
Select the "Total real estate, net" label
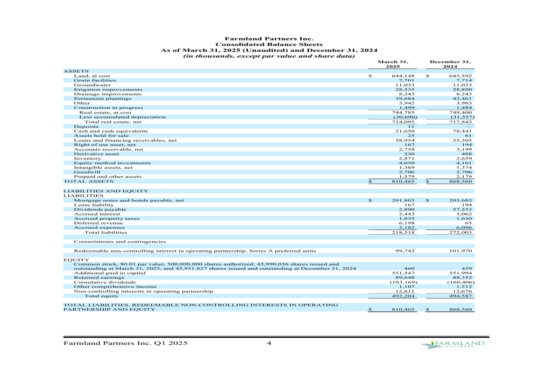click(x=113, y=122)
